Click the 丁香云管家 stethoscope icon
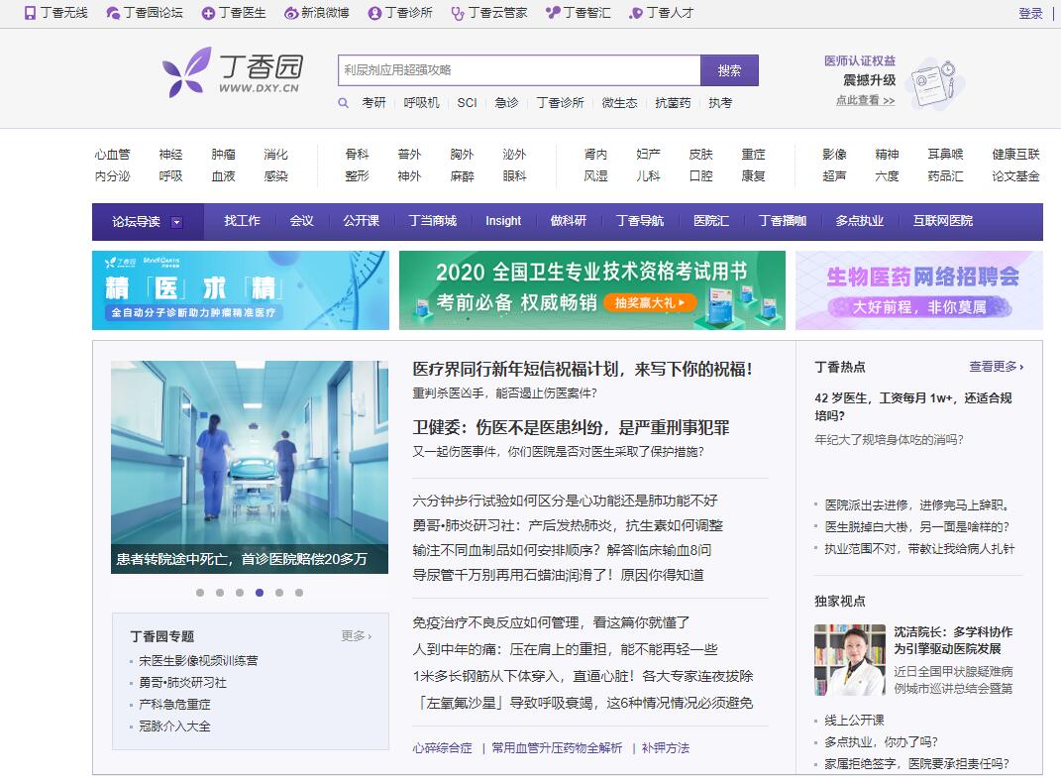 [458, 13]
